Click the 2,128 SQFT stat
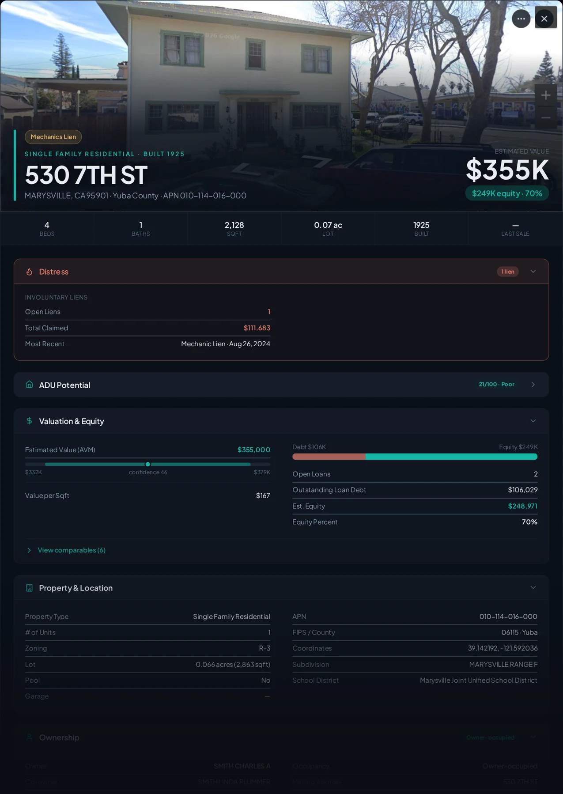563x794 pixels. [x=234, y=229]
